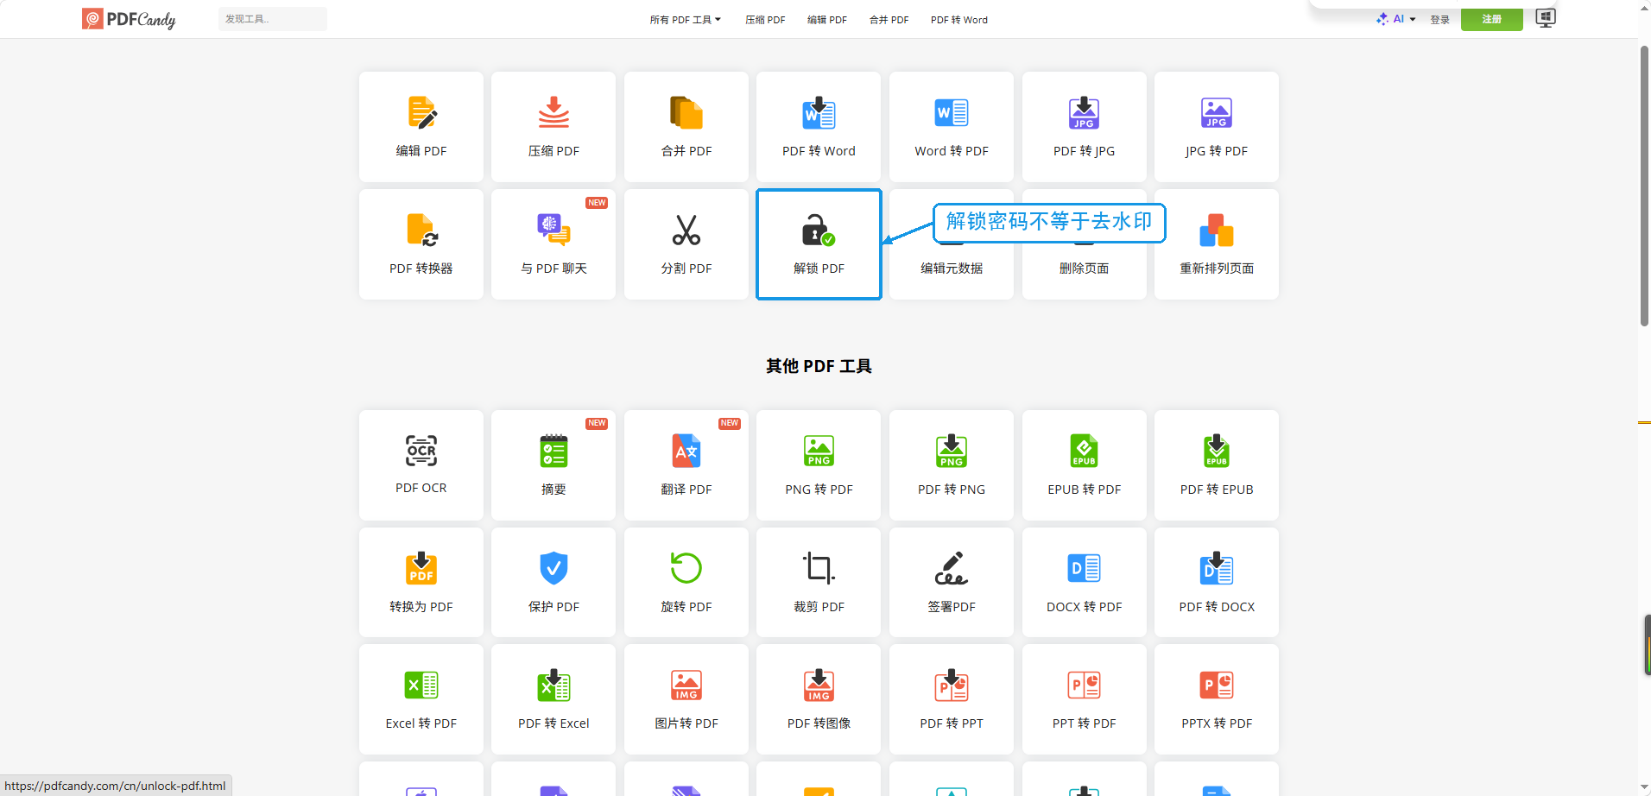Select the JPG 转 PDF tool icon
The width and height of the screenshot is (1651, 796).
[x=1217, y=113]
